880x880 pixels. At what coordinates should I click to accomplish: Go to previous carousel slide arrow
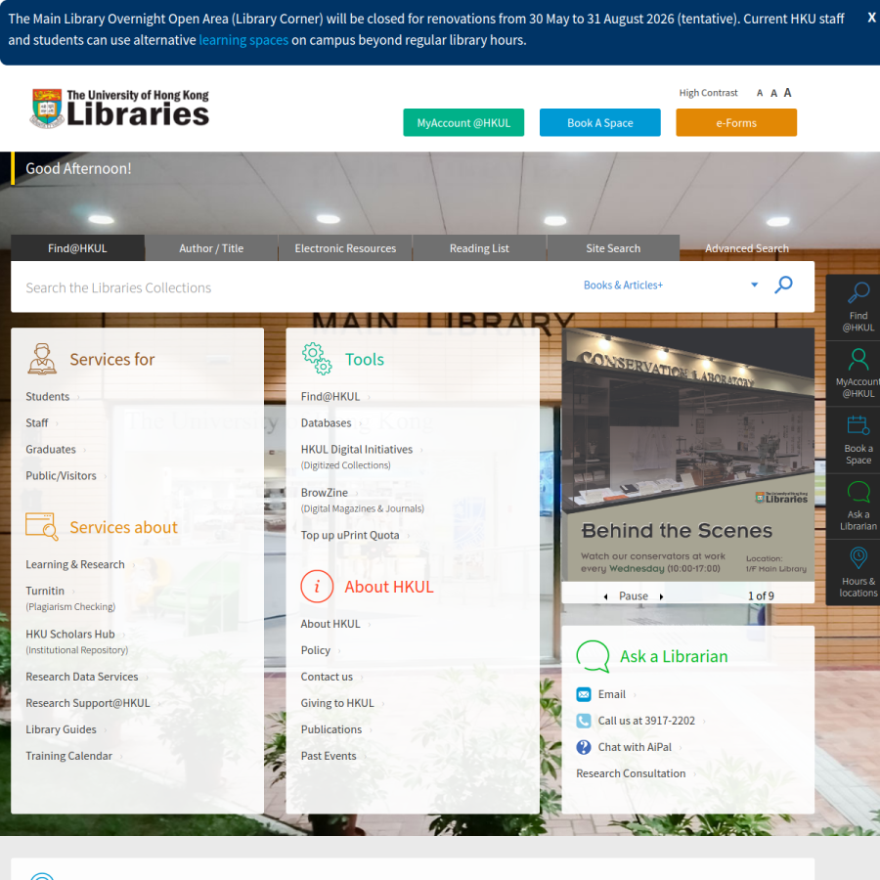(605, 596)
